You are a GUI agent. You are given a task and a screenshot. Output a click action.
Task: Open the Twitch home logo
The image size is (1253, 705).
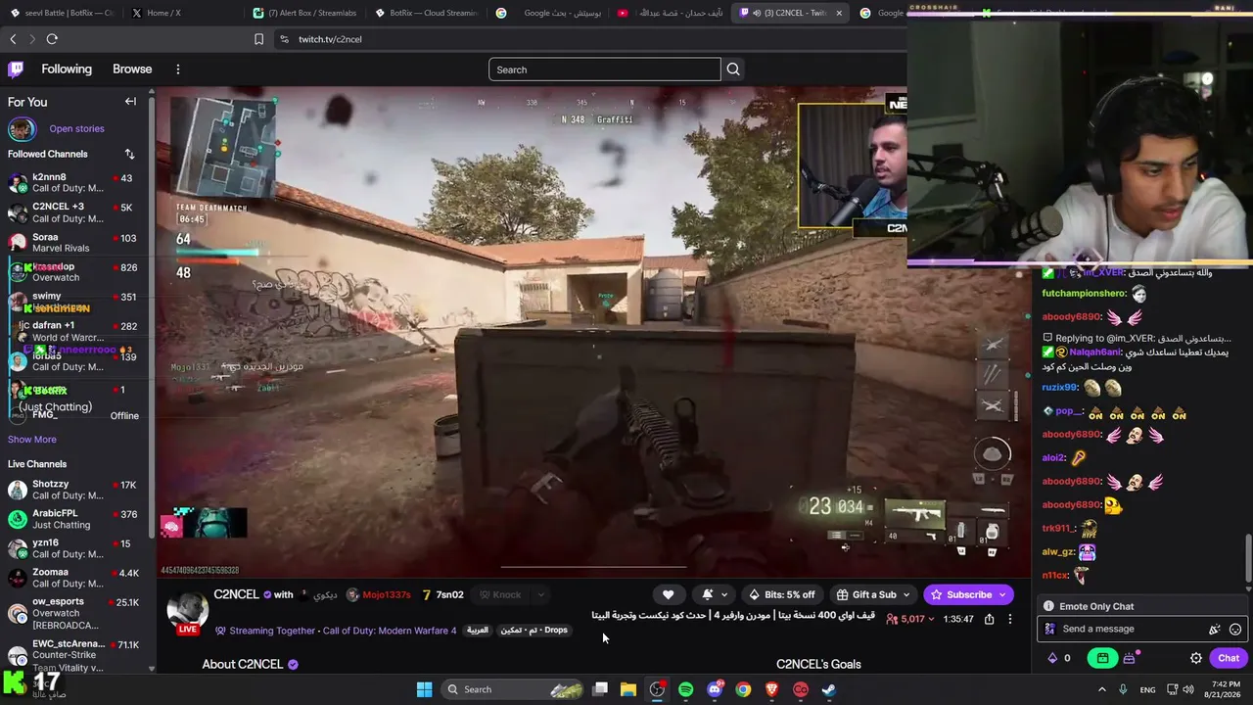[16, 70]
